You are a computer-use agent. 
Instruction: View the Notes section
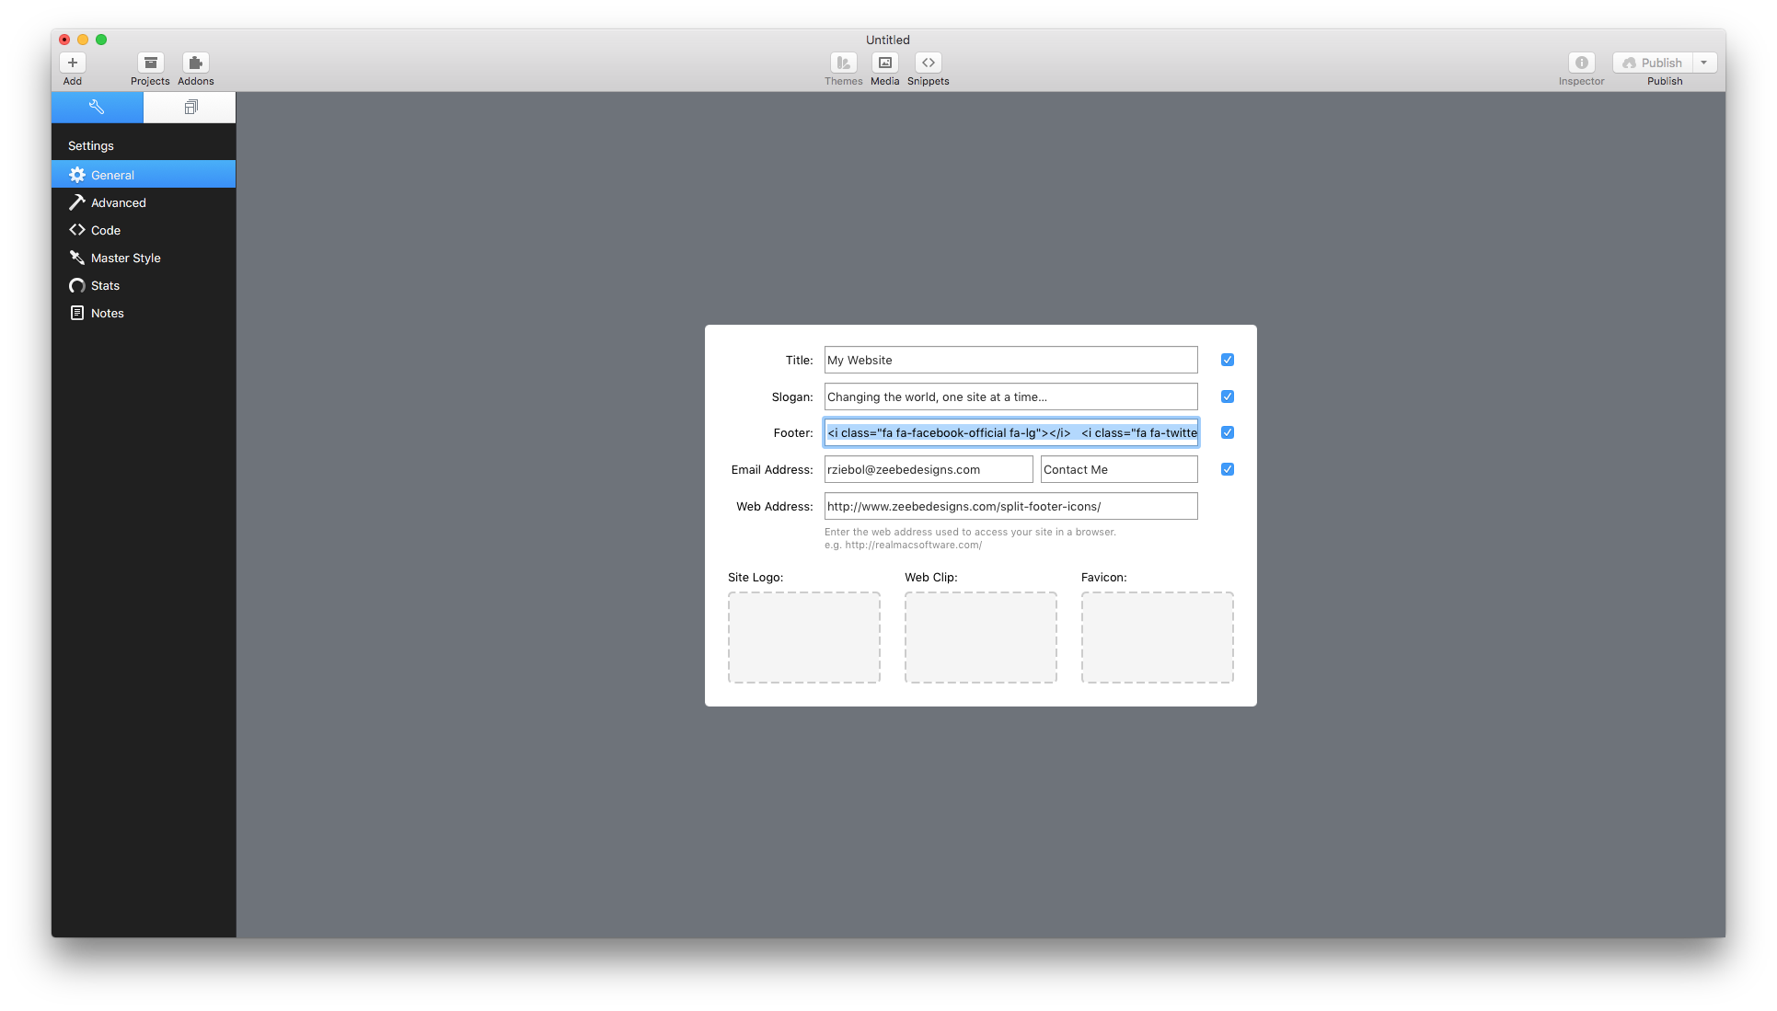click(x=107, y=313)
